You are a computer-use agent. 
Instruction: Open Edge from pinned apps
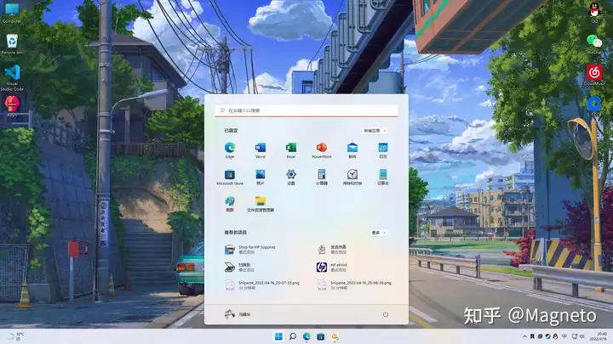230,149
